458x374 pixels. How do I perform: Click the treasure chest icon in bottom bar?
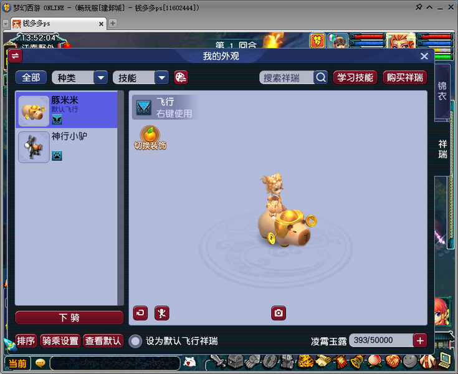pos(236,362)
